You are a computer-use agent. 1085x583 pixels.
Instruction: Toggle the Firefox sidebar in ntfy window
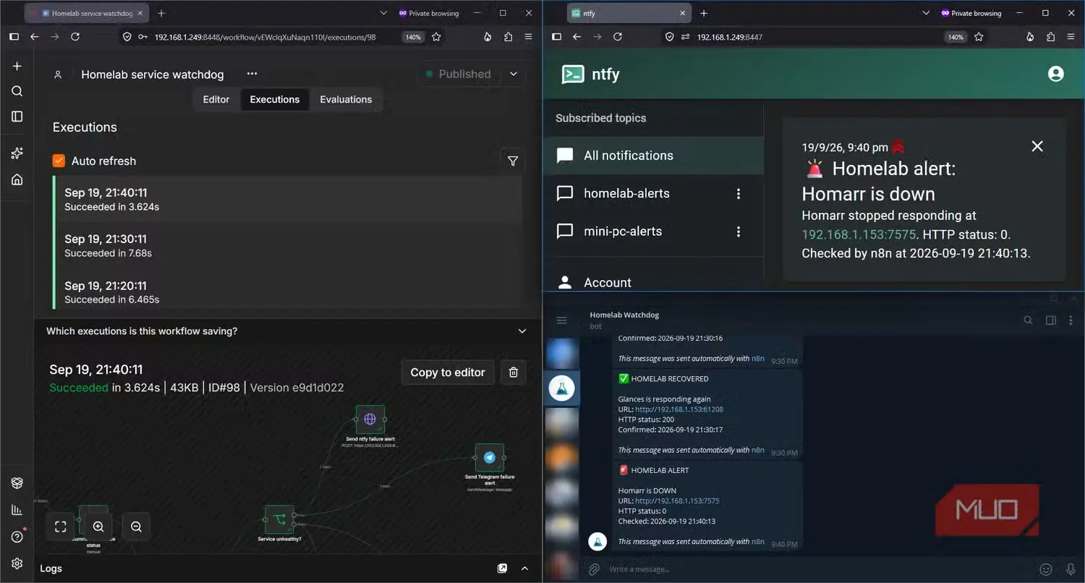click(556, 37)
